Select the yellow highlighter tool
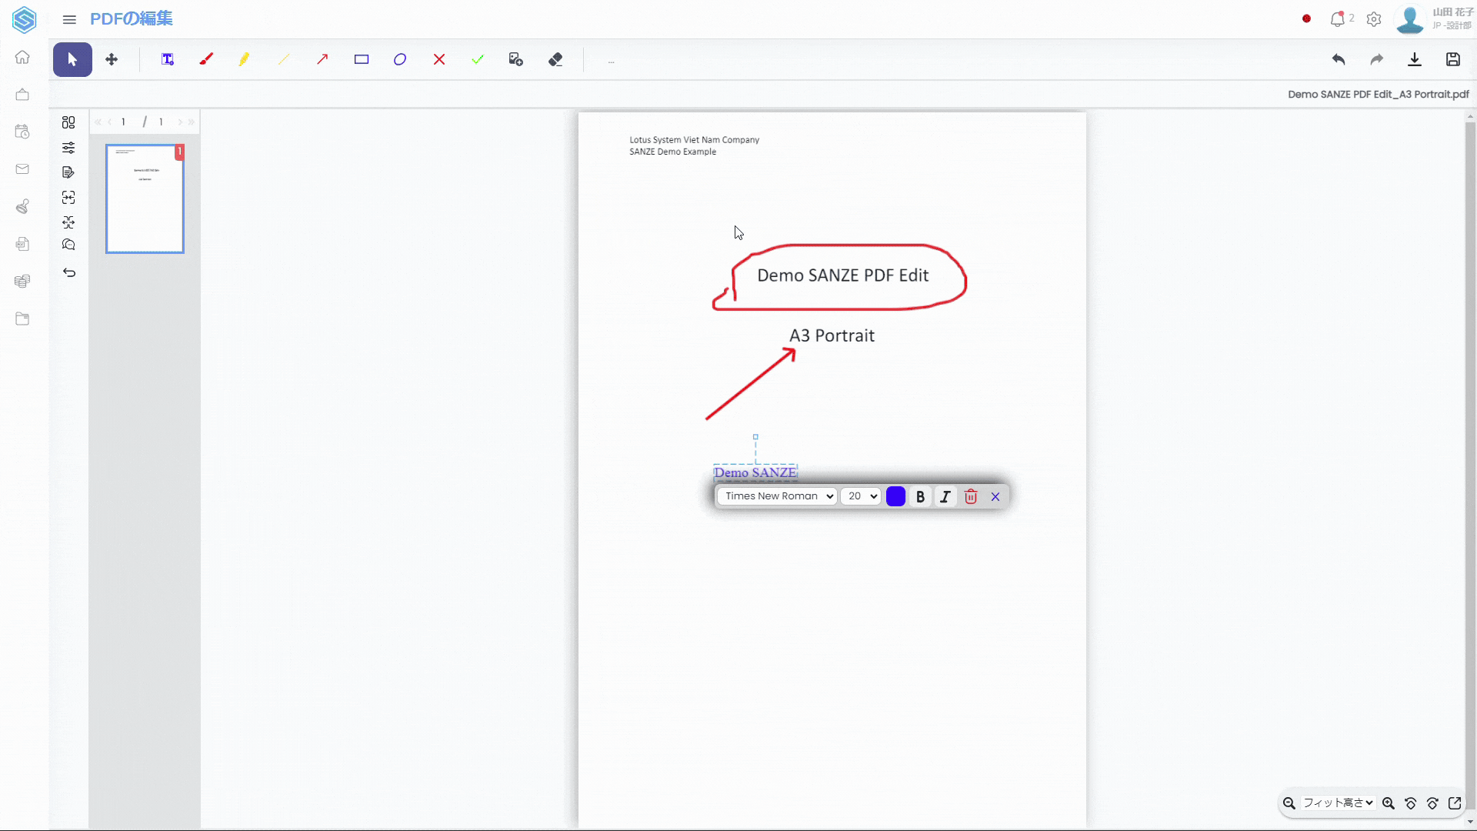The width and height of the screenshot is (1477, 831). tap(245, 59)
